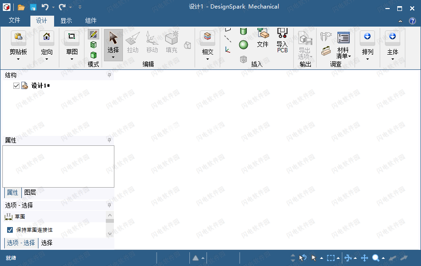Switch to sketch mode pencil icon
421x266 pixels.
94,34
